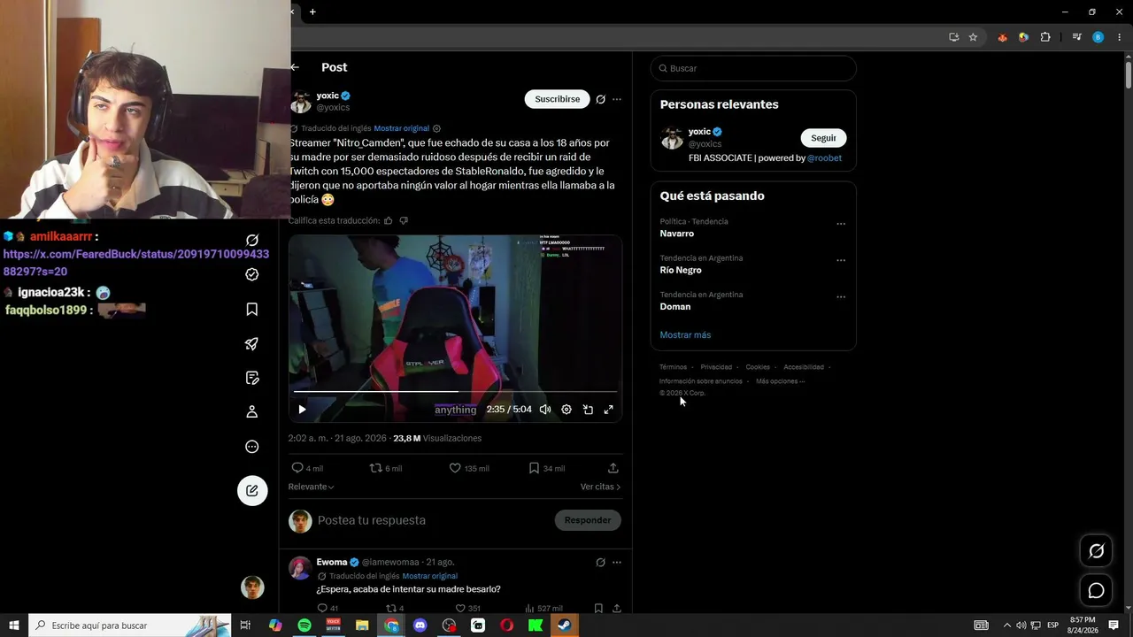Open Spotify from the taskbar

[x=304, y=625]
